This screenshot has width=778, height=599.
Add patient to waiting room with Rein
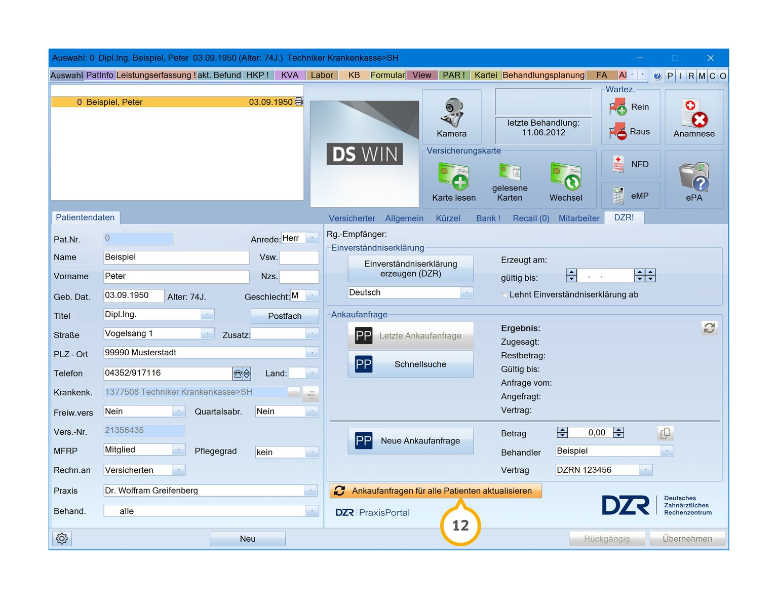[630, 107]
